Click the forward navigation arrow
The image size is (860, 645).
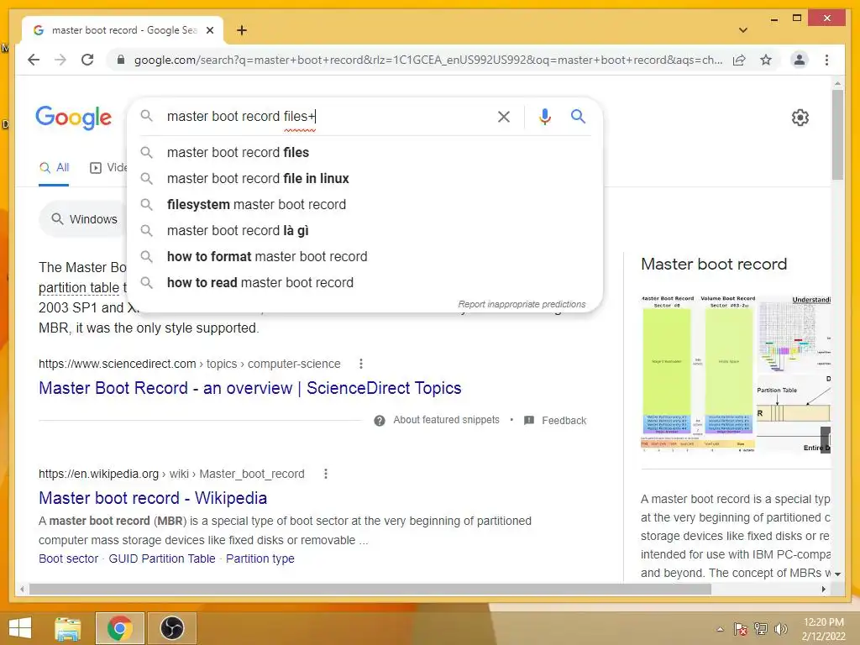point(60,60)
